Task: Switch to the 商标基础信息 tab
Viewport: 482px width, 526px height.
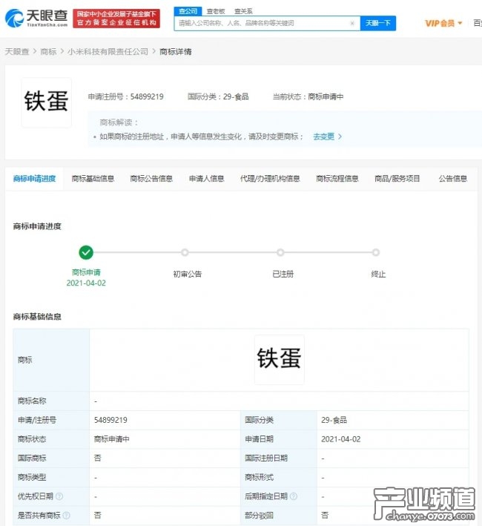Action: (x=93, y=179)
